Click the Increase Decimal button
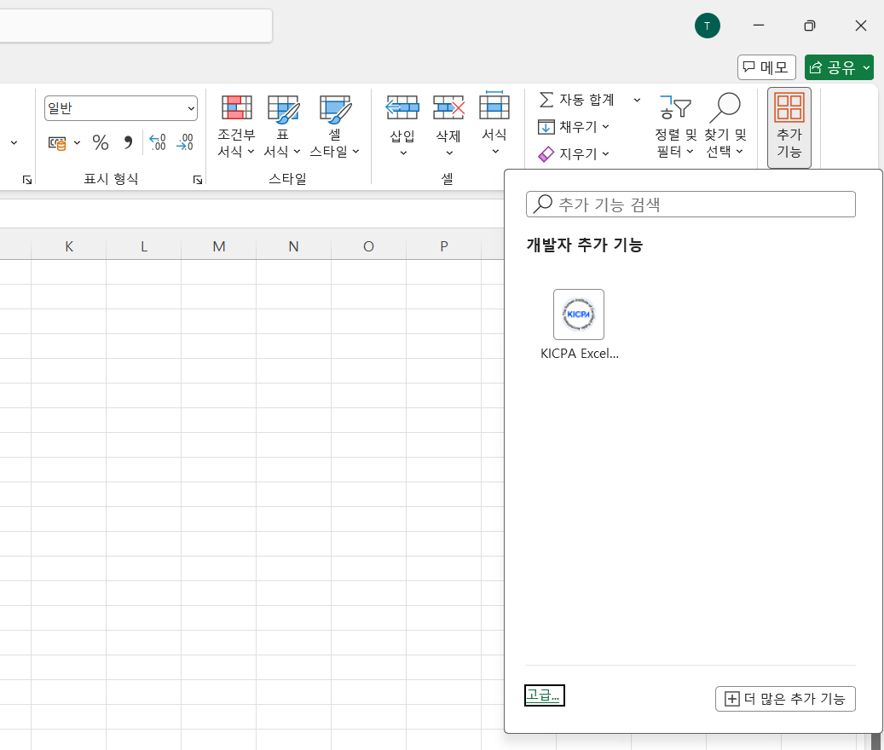Screen dimensions: 884x750 [158, 142]
